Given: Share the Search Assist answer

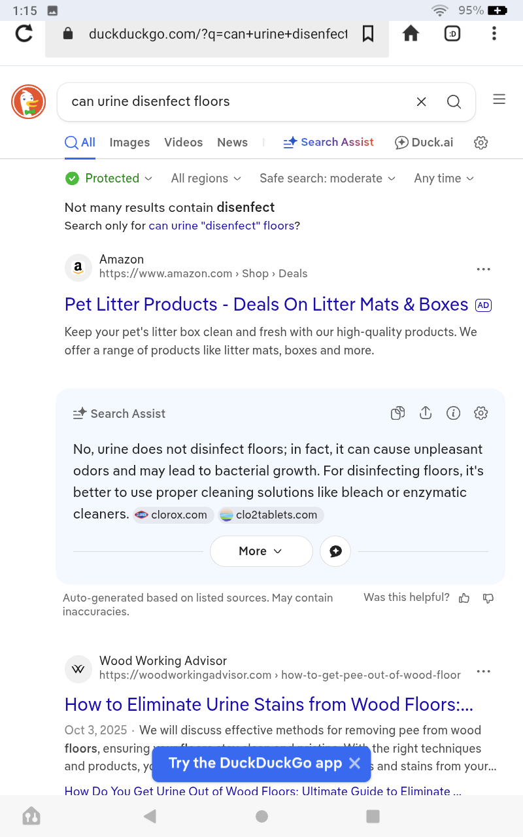Looking at the screenshot, I should point(426,413).
